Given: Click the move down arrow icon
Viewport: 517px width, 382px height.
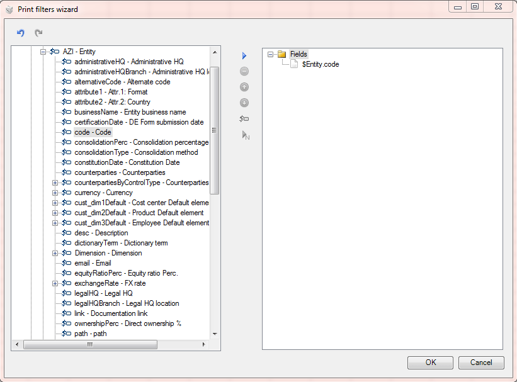Looking at the screenshot, I should point(244,103).
